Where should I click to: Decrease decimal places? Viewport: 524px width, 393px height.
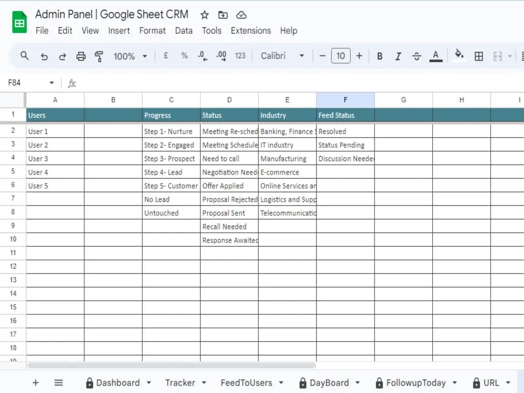(202, 56)
